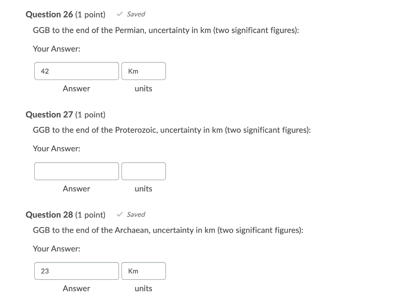Image resolution: width=408 pixels, height=298 pixels.
Task: Click the Your Answer label for Question 27
Action: tap(57, 149)
